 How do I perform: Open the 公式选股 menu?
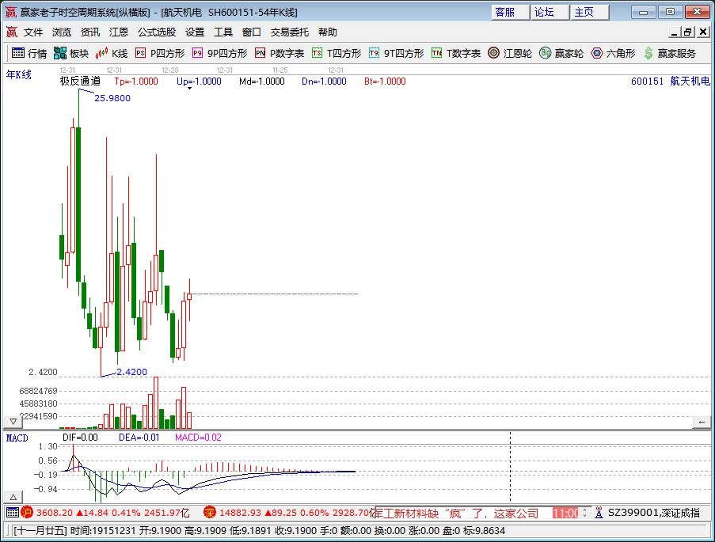pyautogui.click(x=157, y=32)
